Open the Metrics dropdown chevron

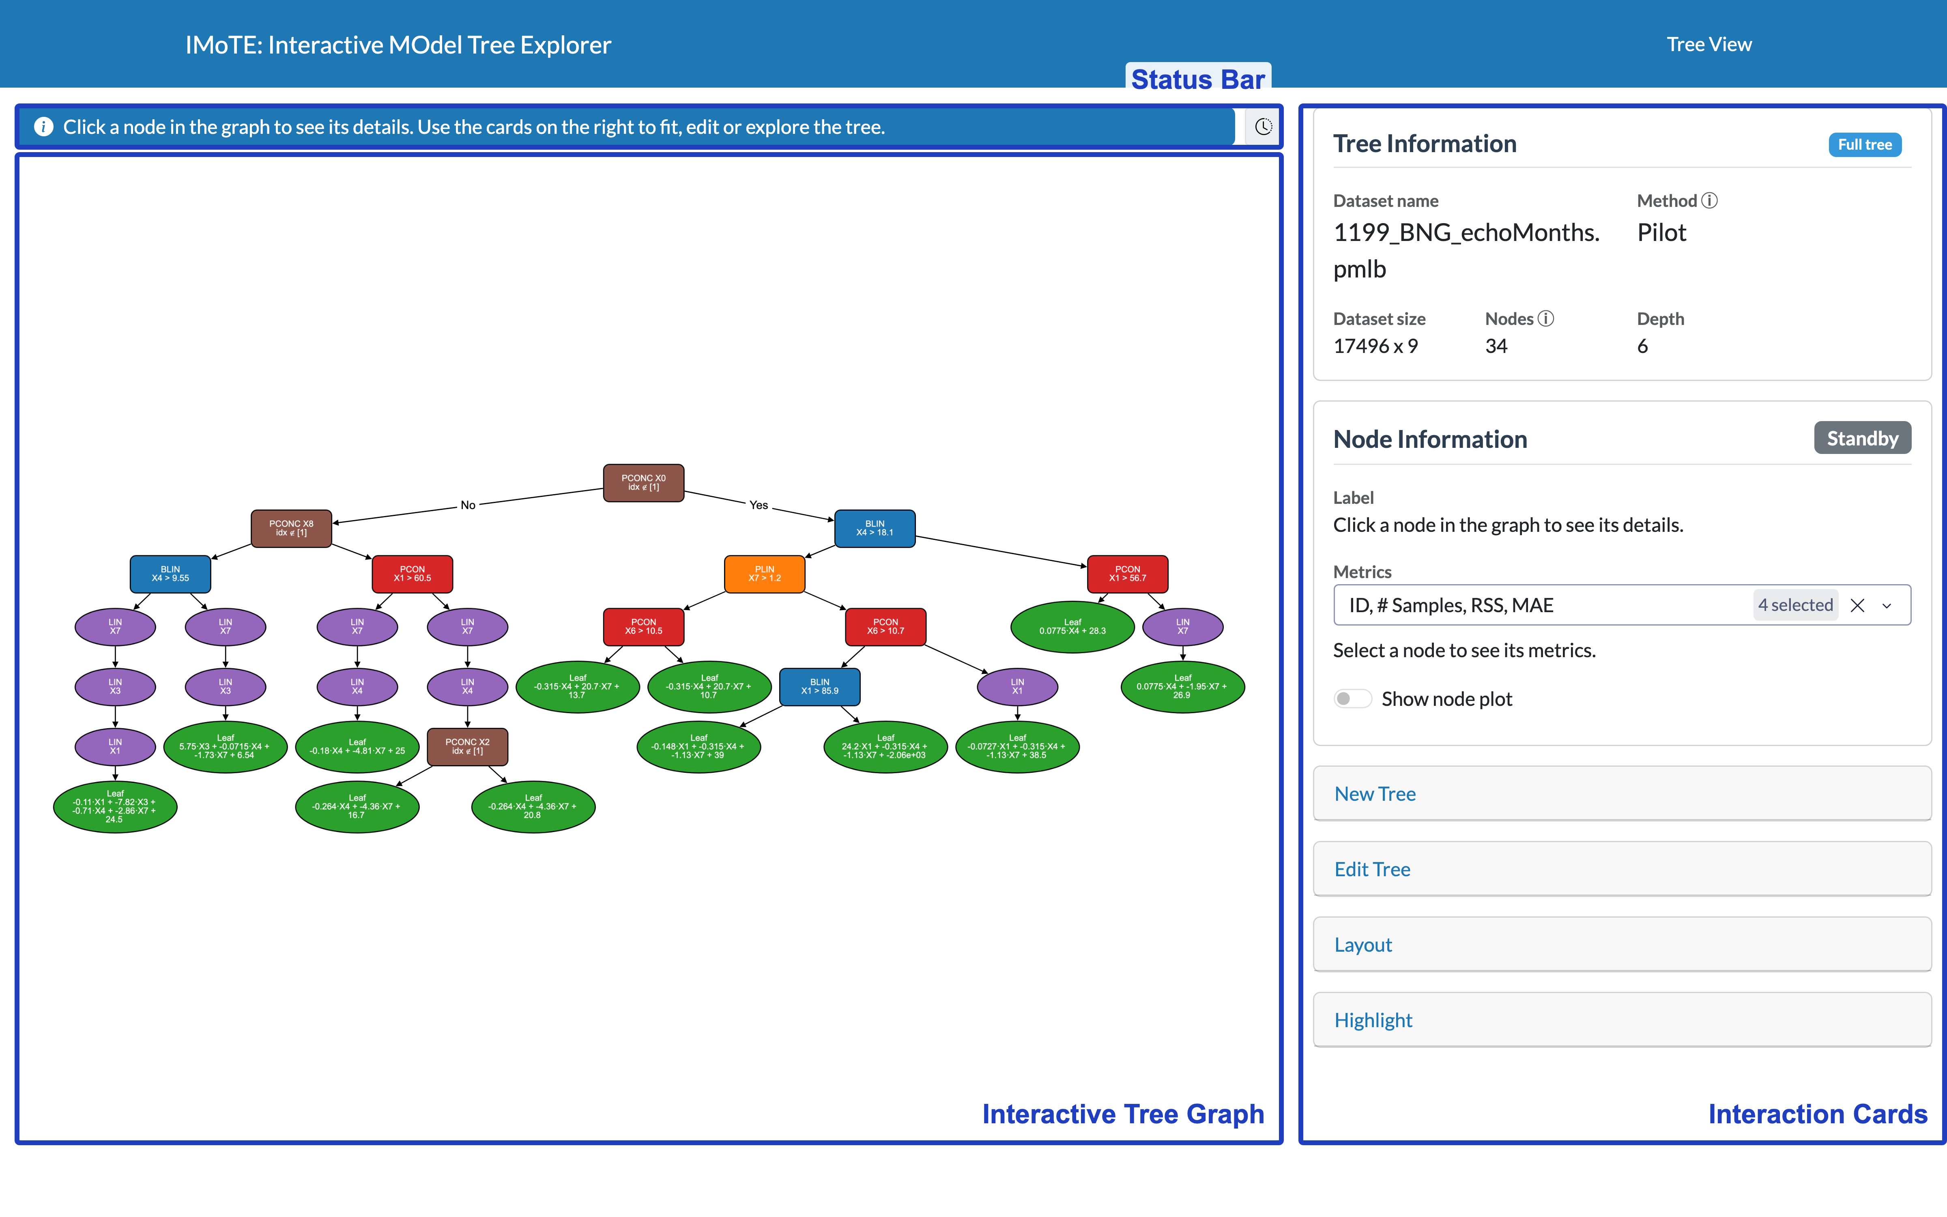pos(1887,605)
